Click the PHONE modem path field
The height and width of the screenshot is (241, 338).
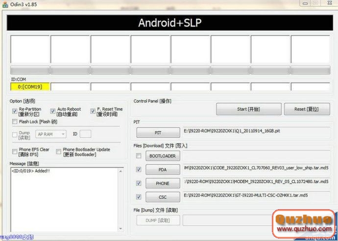(257, 183)
